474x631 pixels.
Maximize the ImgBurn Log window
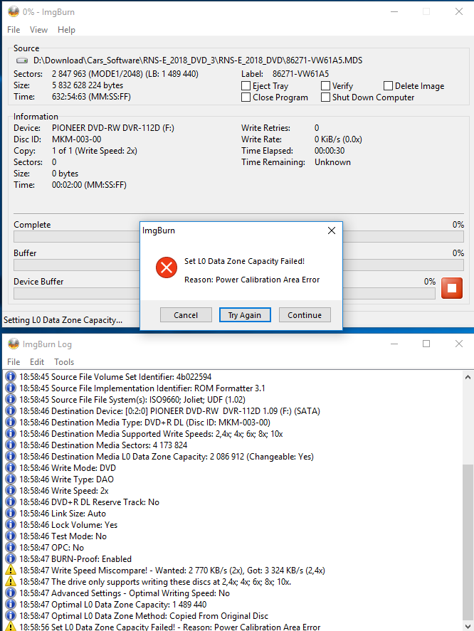tap(426, 344)
